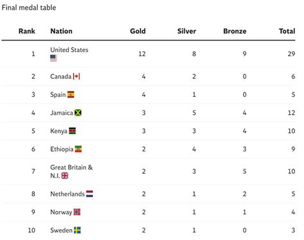Image resolution: width=304 pixels, height=240 pixels.
Task: Click the Rank column header
Action: pos(27,31)
